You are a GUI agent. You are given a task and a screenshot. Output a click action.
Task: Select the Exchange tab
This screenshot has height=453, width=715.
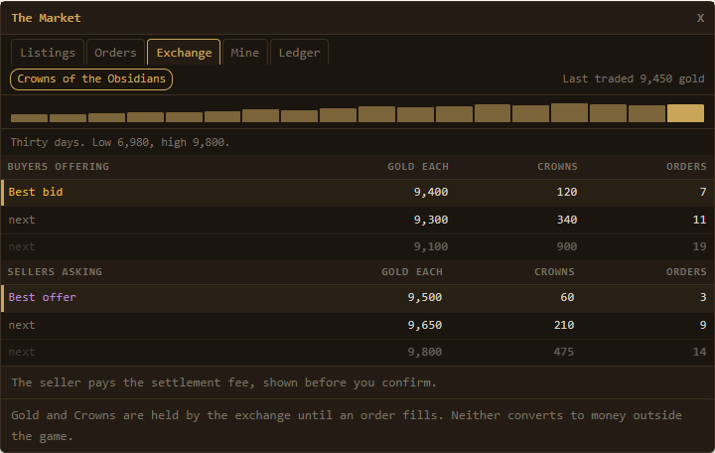coord(184,53)
